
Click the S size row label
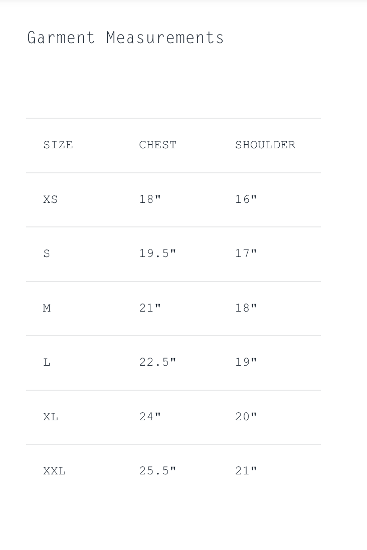[x=47, y=253]
